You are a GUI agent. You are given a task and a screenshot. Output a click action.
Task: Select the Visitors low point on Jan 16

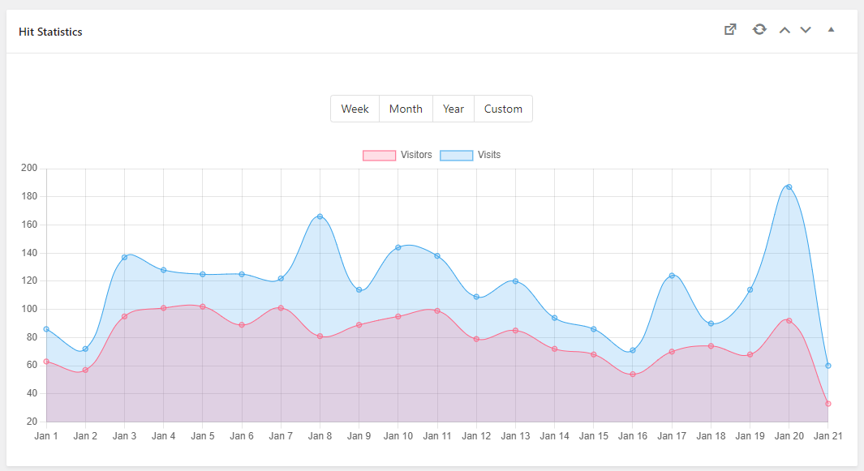point(633,375)
